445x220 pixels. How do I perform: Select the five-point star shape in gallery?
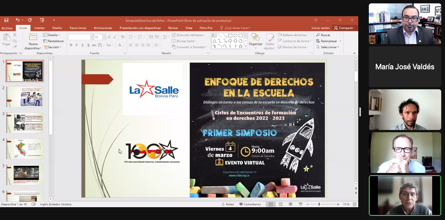(x=241, y=46)
